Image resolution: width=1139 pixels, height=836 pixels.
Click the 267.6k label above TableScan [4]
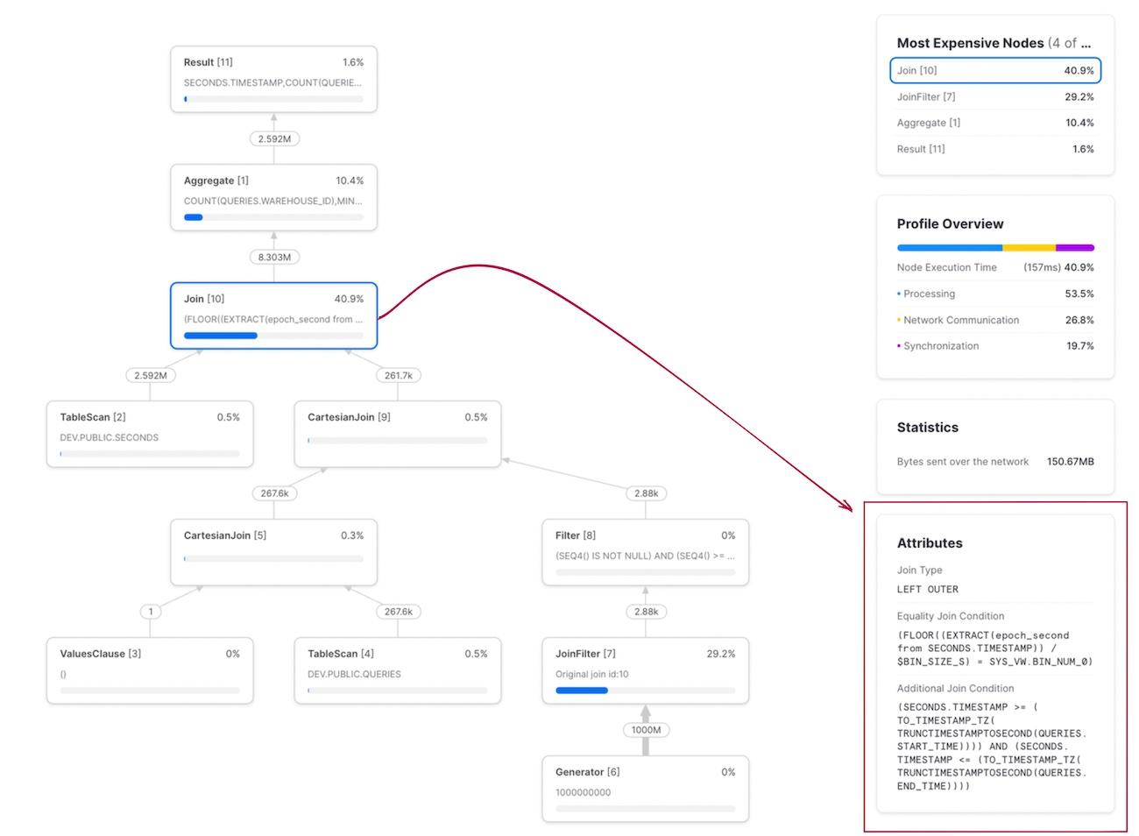(x=399, y=612)
